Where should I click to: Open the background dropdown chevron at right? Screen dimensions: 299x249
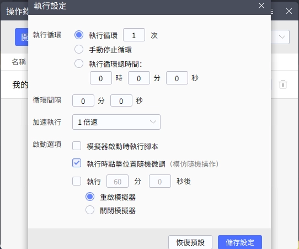tap(282, 37)
